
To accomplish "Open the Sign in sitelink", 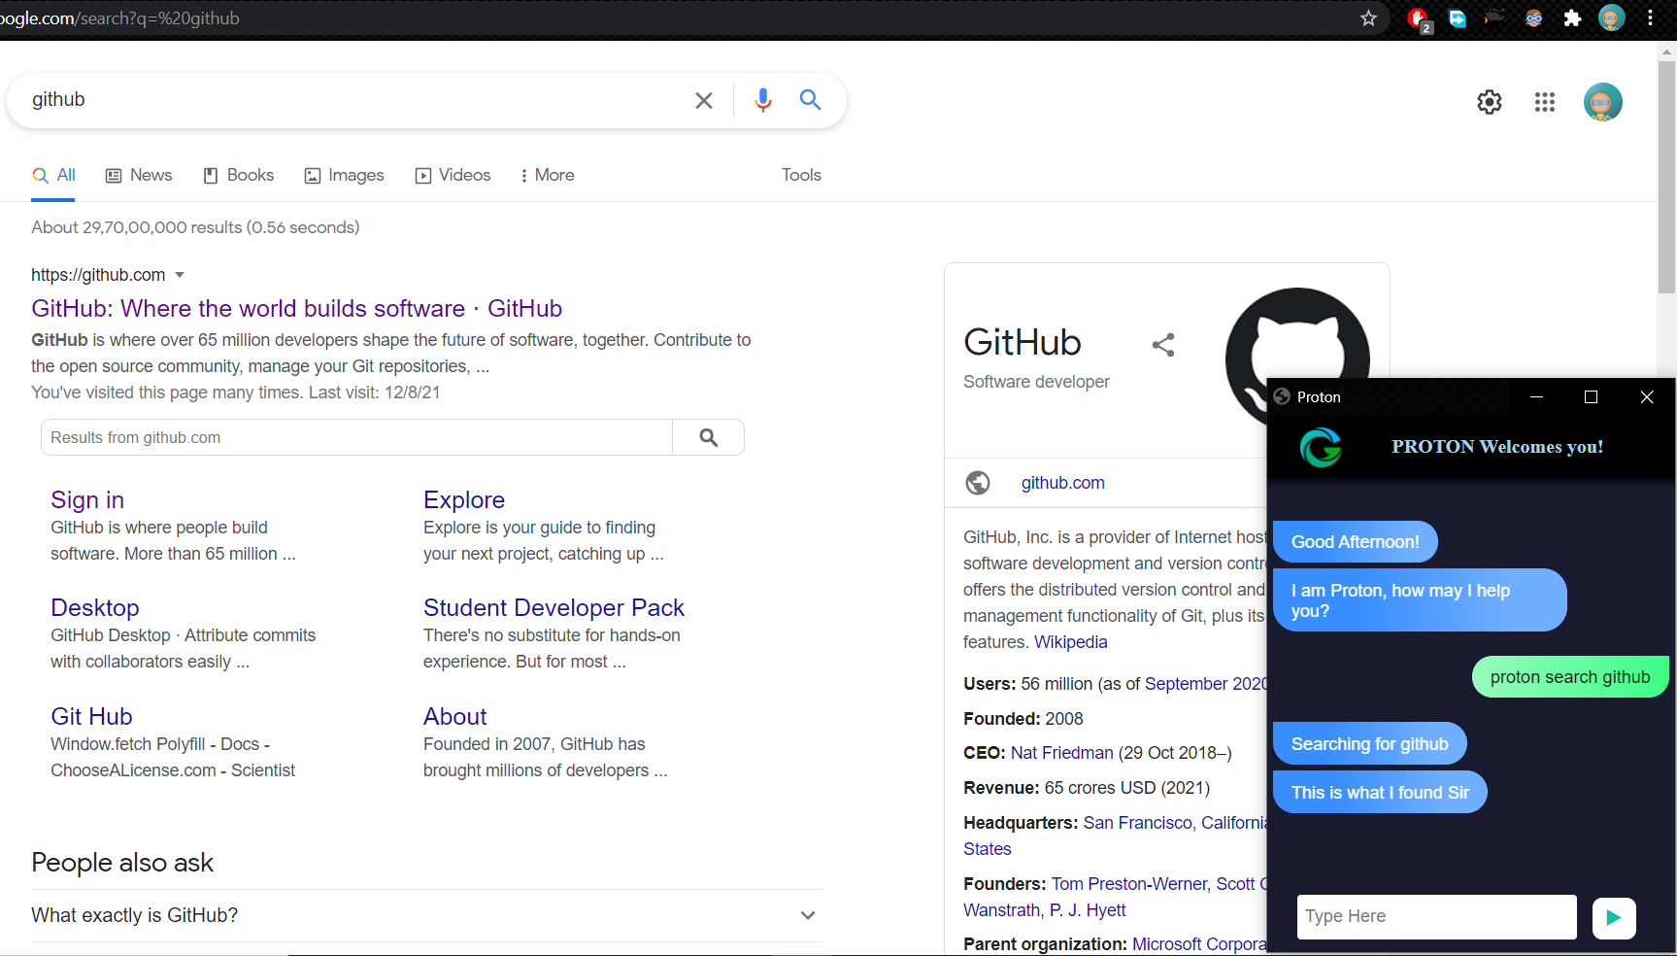I will point(87,499).
